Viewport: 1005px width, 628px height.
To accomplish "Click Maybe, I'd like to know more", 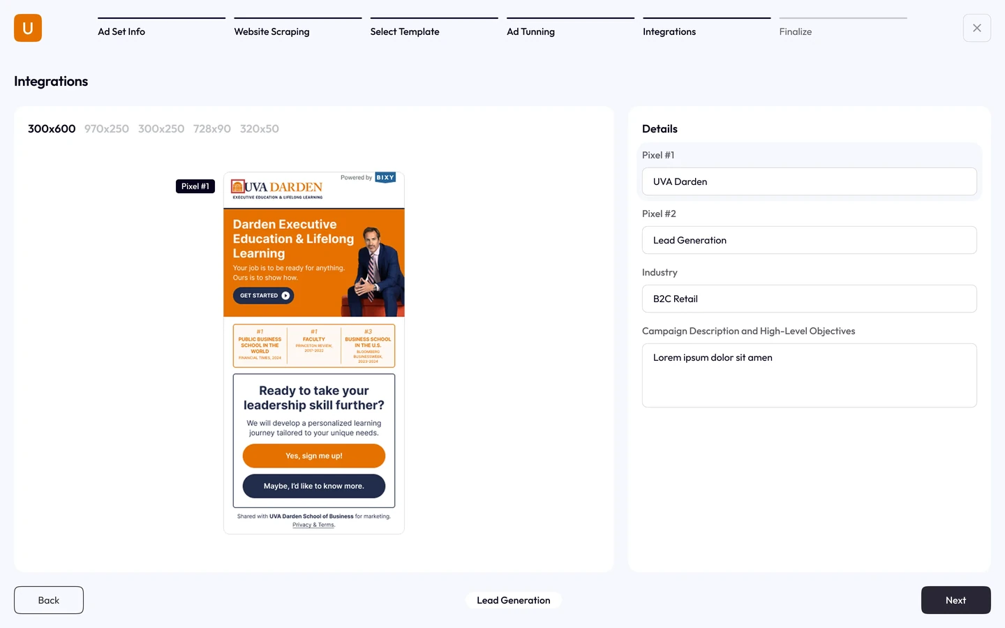I will pyautogui.click(x=314, y=486).
